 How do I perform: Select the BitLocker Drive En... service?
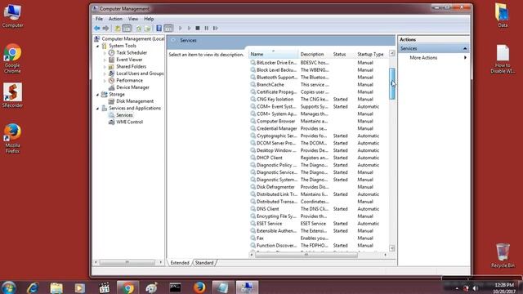coord(276,63)
